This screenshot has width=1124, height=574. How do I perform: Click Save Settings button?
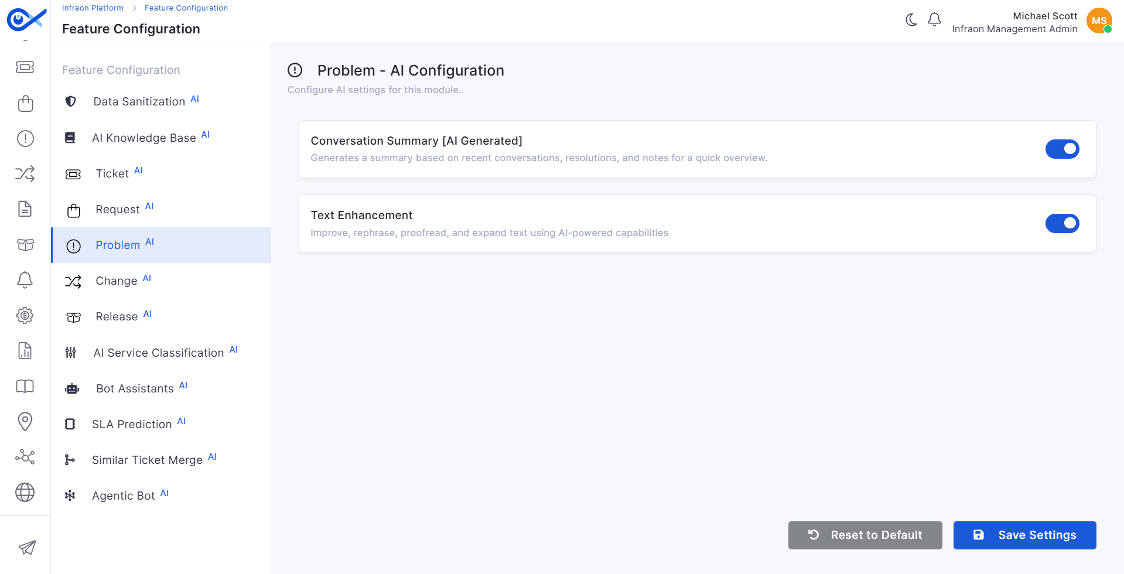[1024, 535]
